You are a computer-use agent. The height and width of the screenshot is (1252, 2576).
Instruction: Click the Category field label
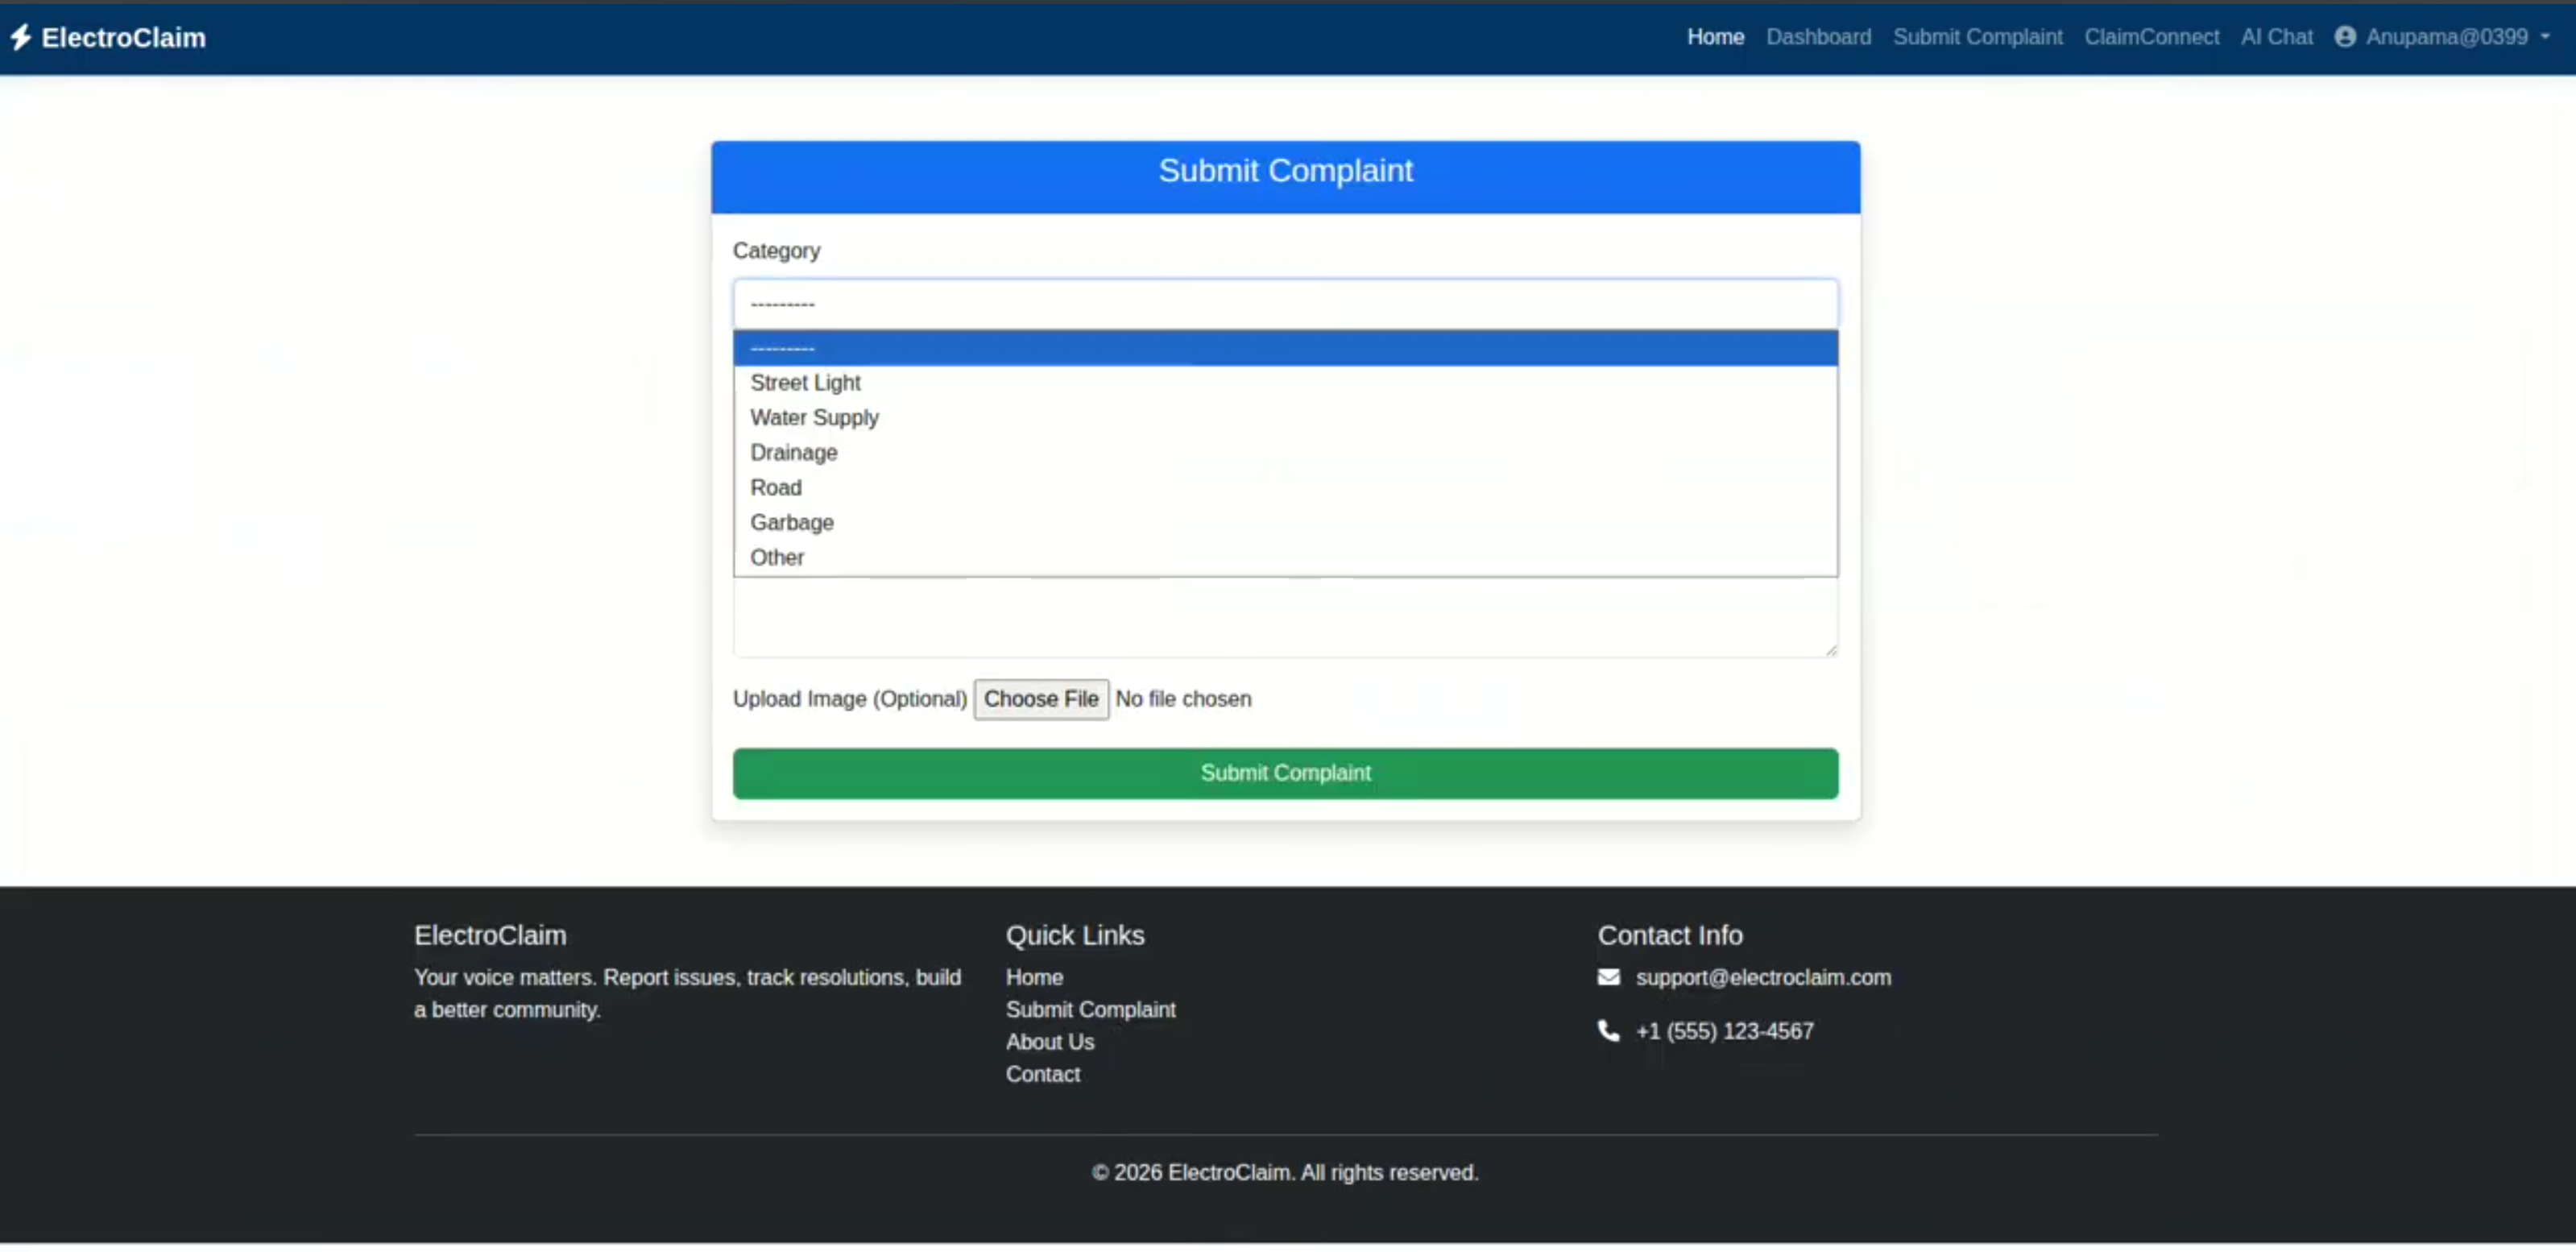(x=776, y=251)
